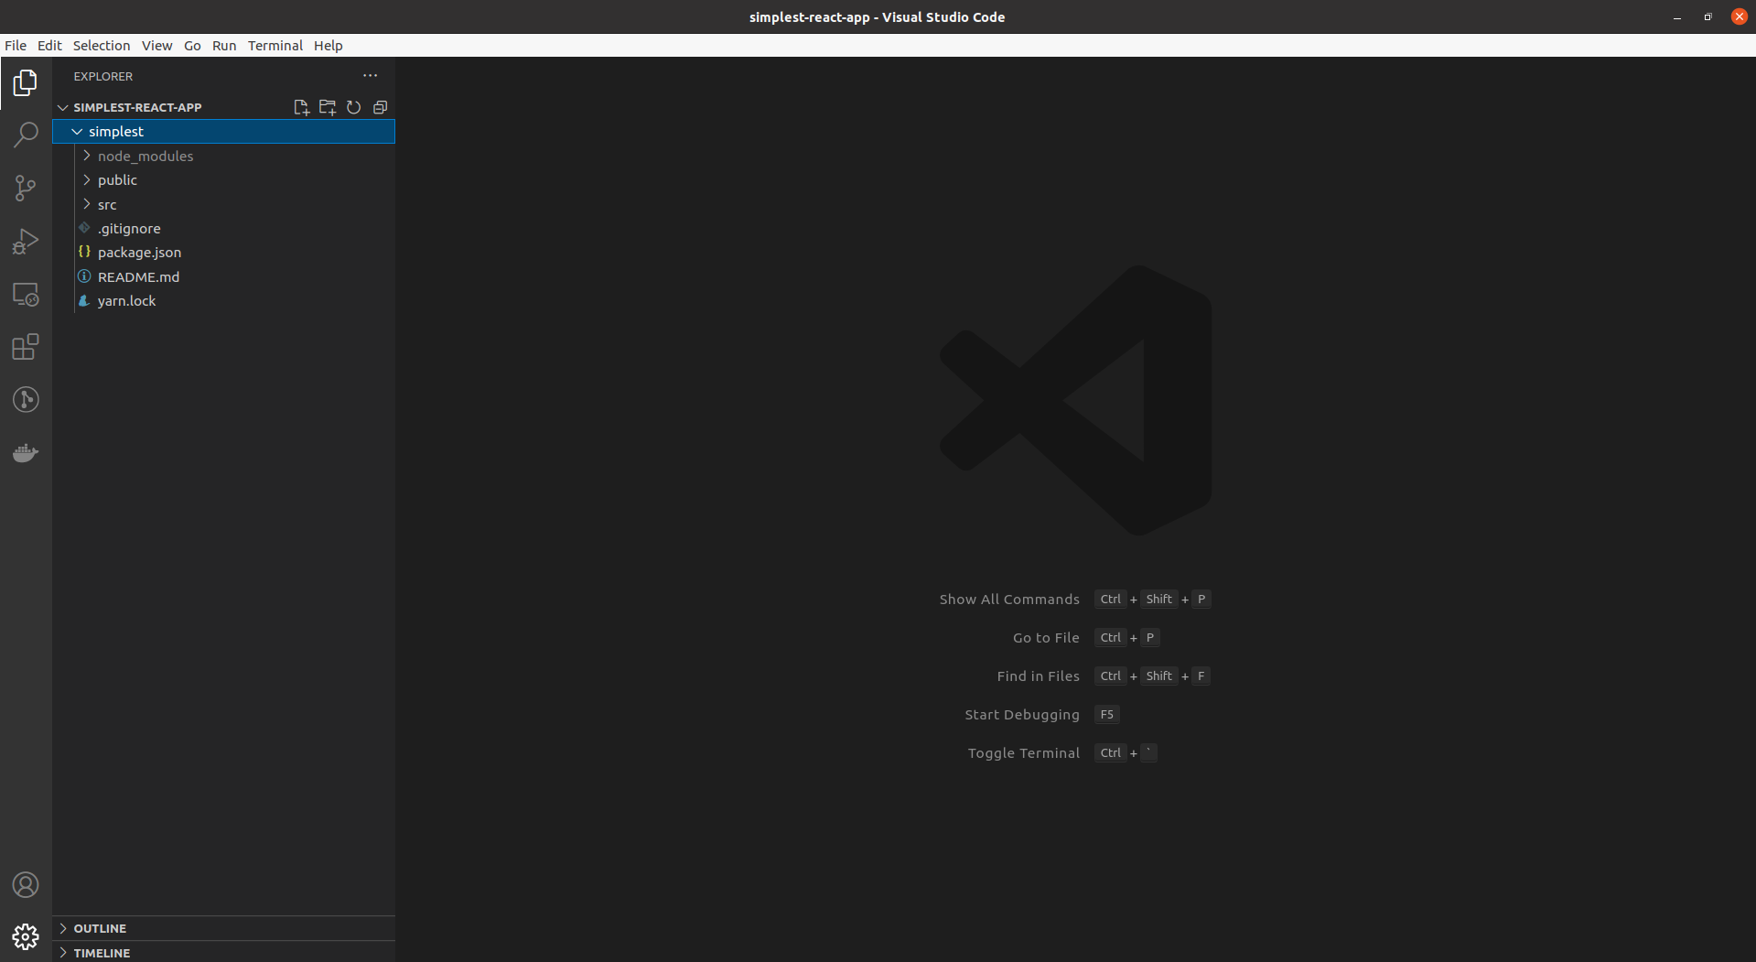Expand the src folder
Viewport: 1756px width, 962px height.
coord(87,204)
